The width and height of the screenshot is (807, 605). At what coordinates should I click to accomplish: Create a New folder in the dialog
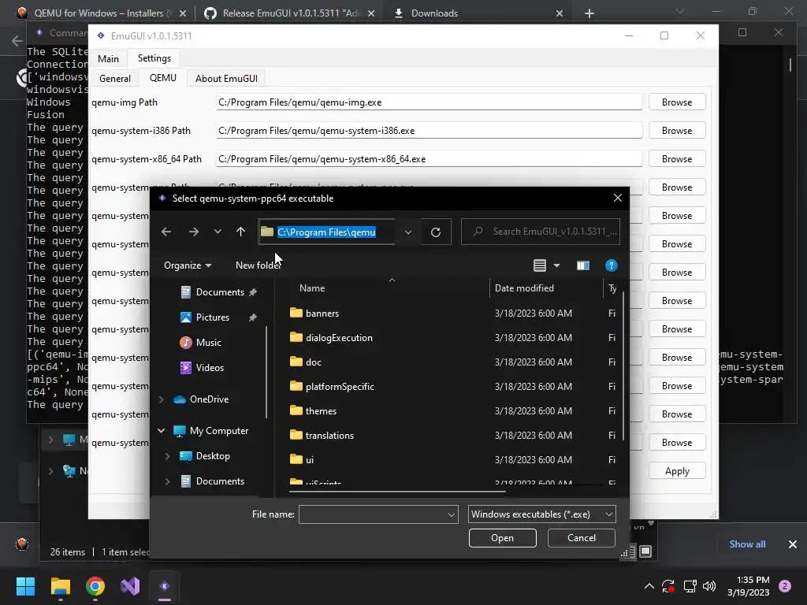(258, 265)
